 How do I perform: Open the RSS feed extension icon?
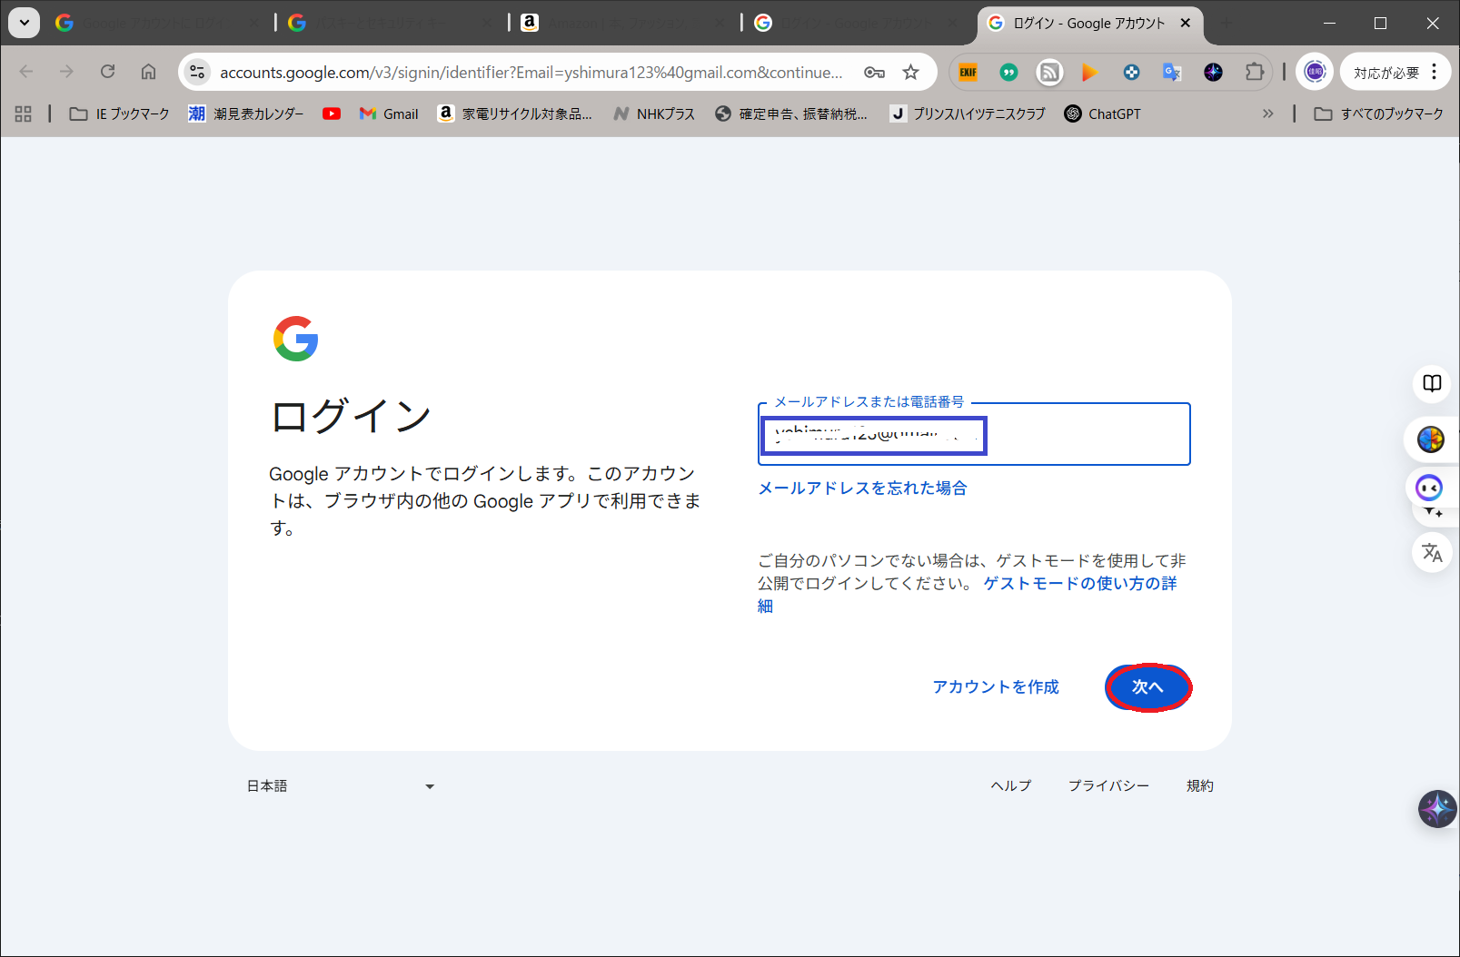1049,73
